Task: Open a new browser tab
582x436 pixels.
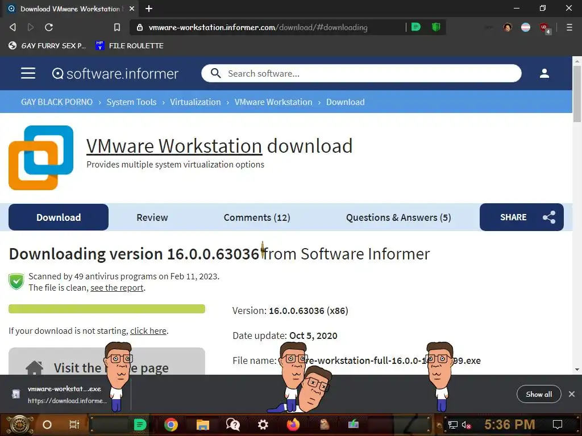Action: (x=149, y=9)
